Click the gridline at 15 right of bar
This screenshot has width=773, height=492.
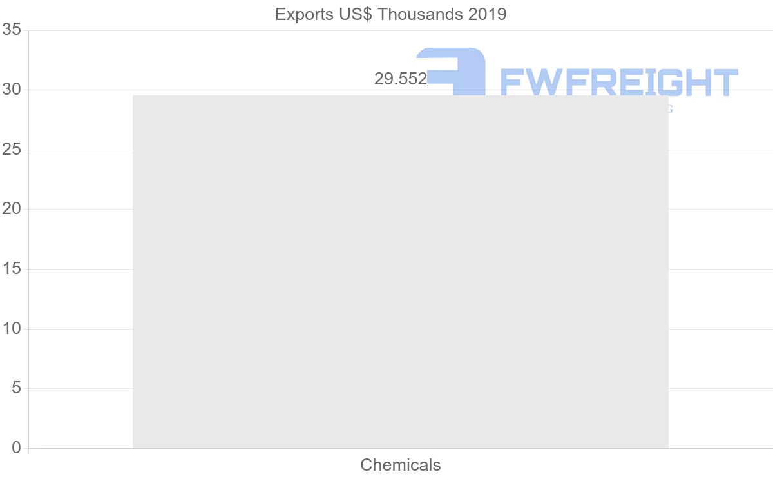click(720, 269)
